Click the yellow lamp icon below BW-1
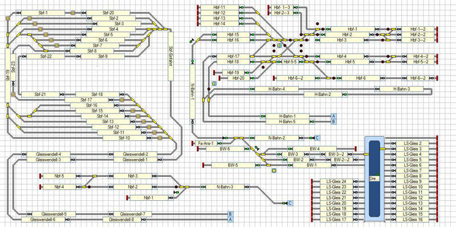 274,171
